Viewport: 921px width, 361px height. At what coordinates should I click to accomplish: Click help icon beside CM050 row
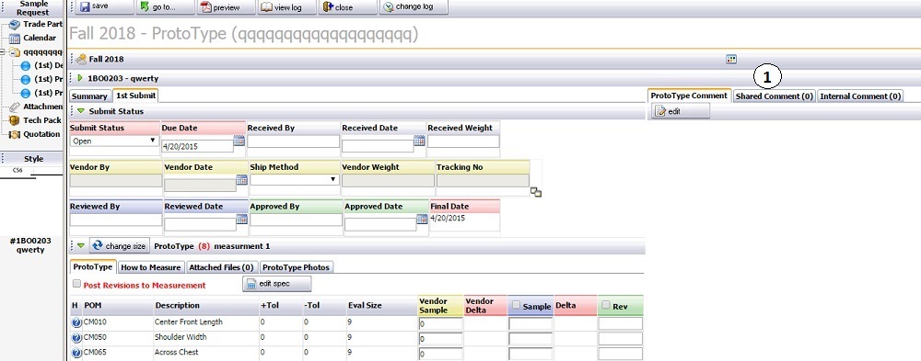coord(76,337)
